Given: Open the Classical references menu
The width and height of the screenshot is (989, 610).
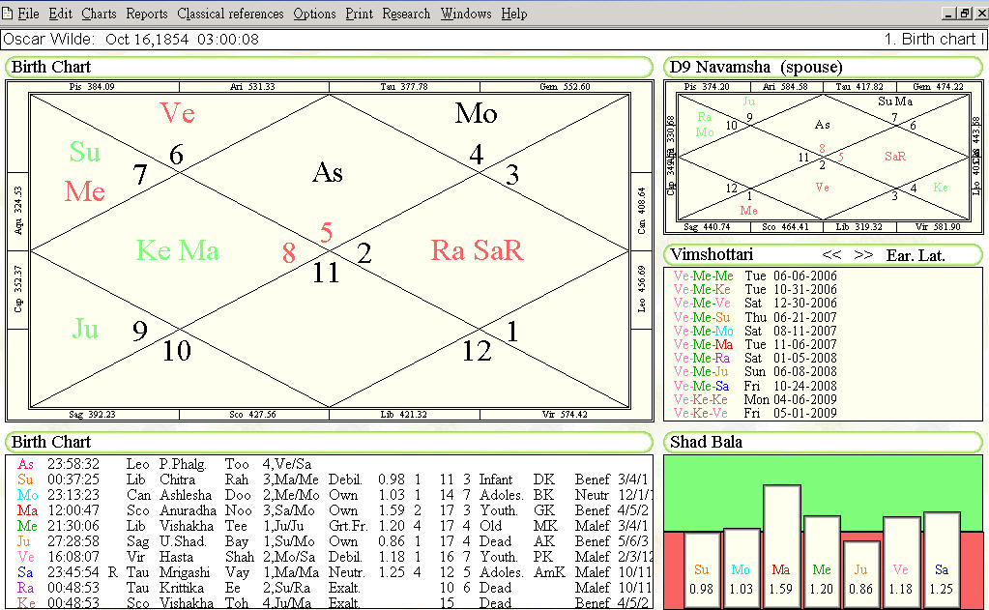Looking at the screenshot, I should click(230, 14).
